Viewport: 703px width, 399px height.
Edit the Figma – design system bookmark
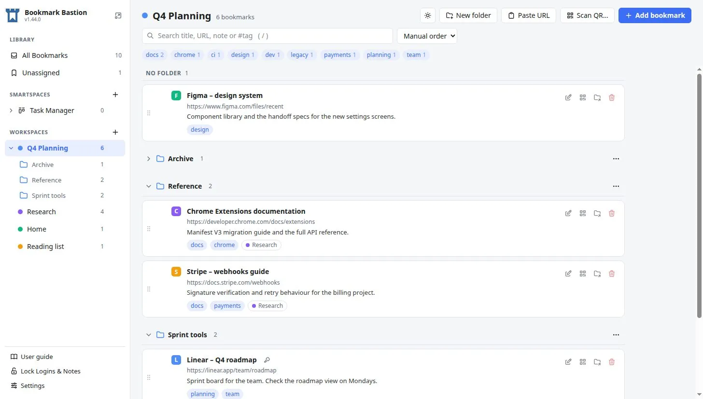(x=568, y=97)
